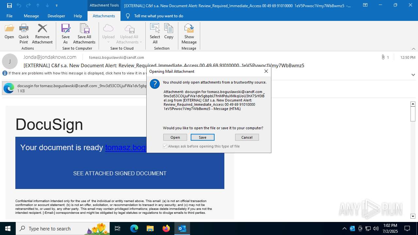Switch to the Message tab
Viewport: 418px width, 235px height.
click(31, 16)
